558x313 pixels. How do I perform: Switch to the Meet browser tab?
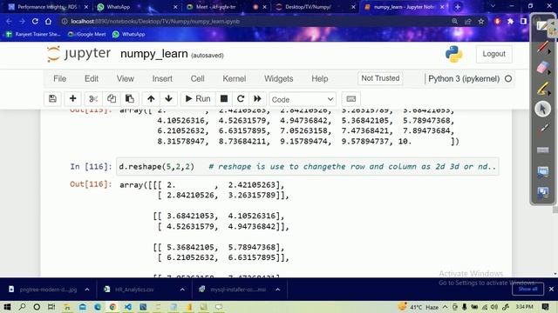(226, 7)
